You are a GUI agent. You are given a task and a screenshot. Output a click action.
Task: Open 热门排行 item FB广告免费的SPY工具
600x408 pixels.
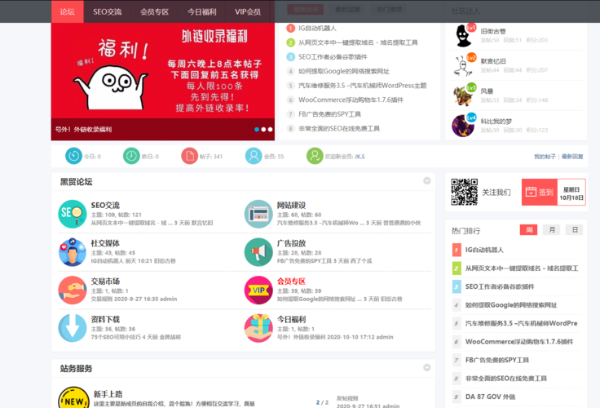click(x=497, y=360)
